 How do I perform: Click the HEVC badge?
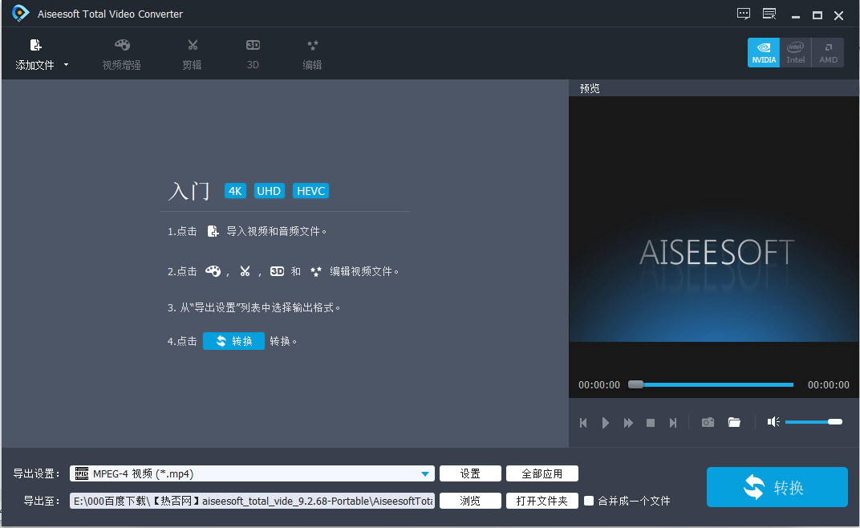click(311, 191)
